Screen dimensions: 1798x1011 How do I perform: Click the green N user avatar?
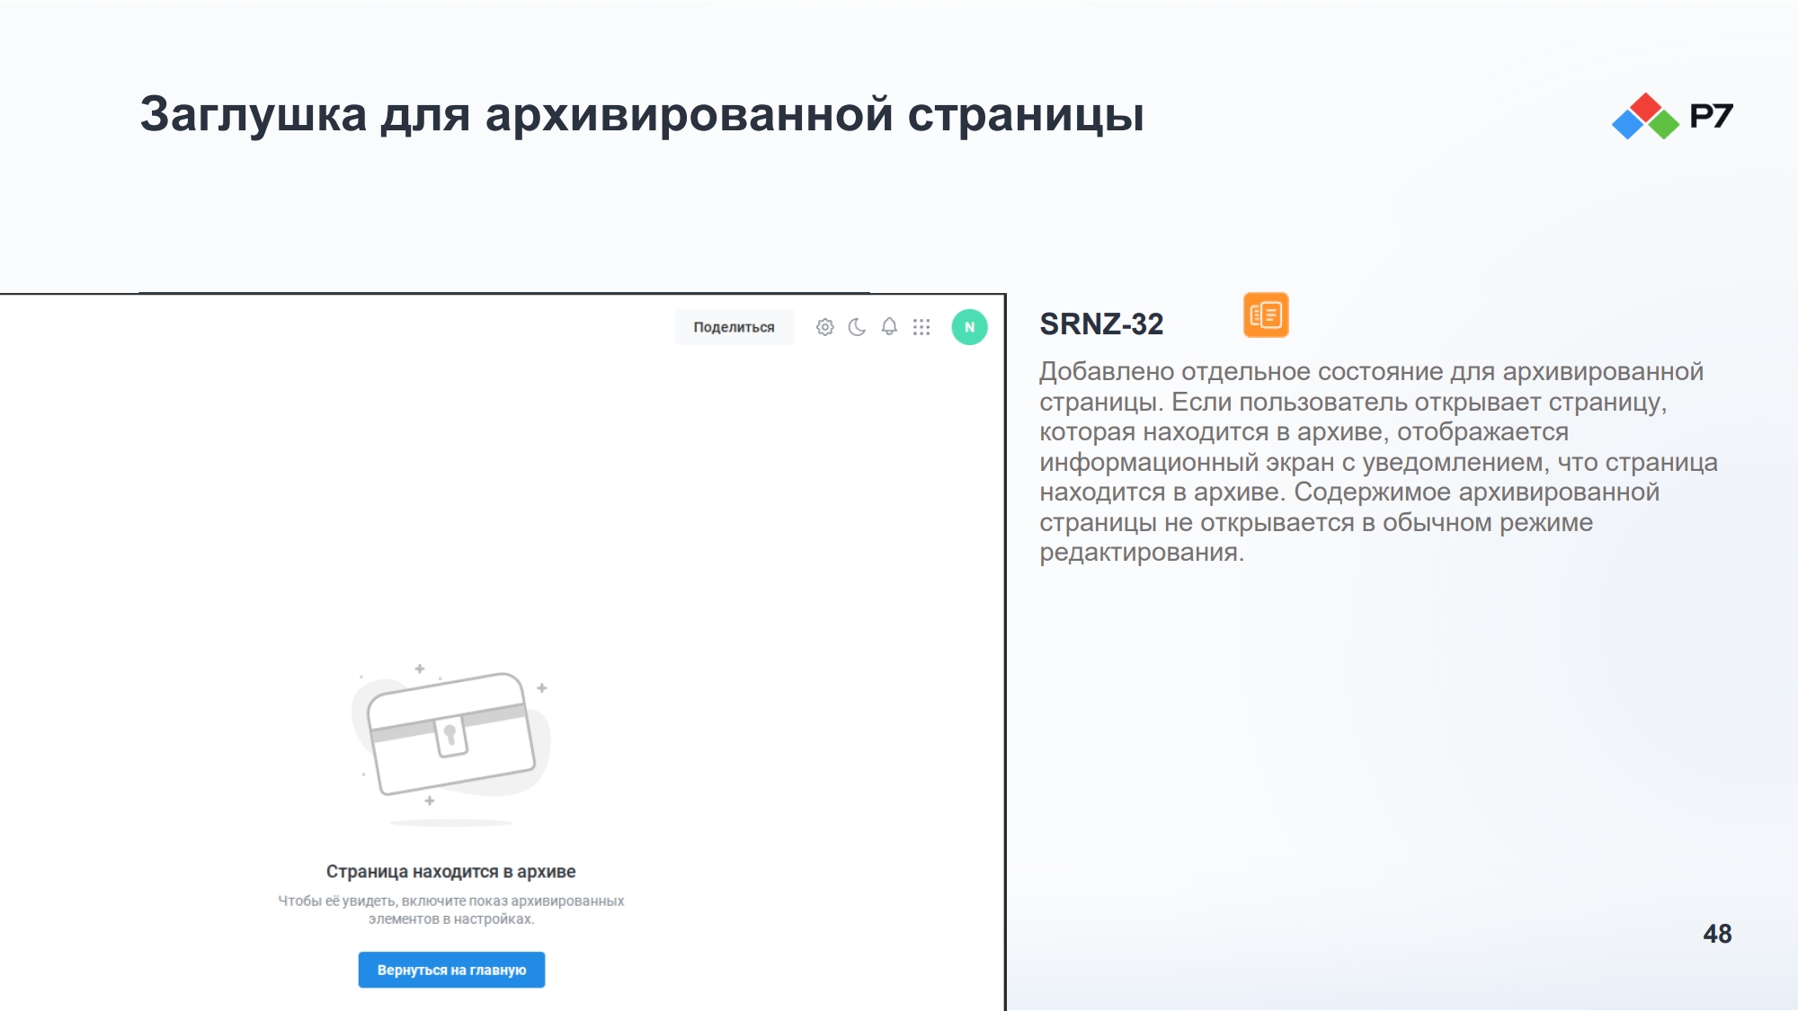click(969, 327)
